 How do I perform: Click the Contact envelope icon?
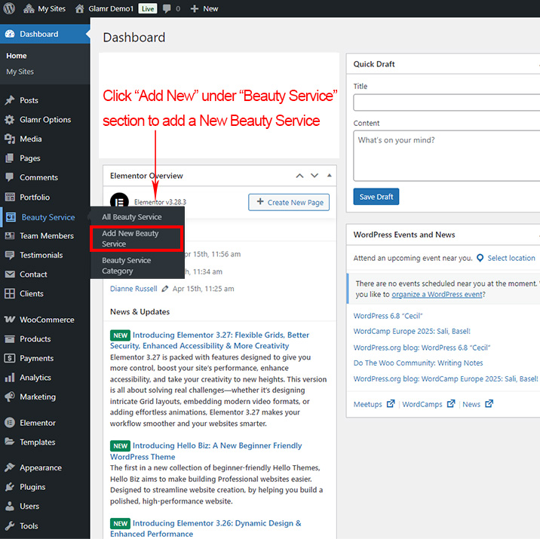coord(10,274)
